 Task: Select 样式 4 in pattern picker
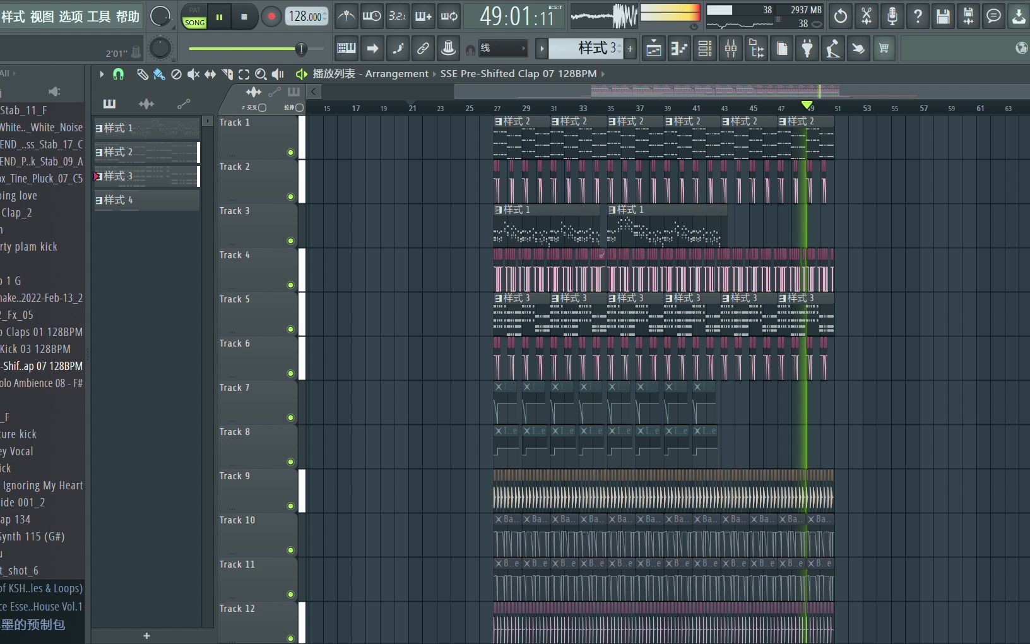147,200
